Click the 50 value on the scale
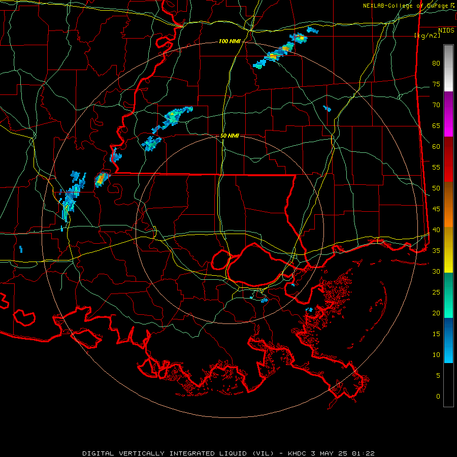 click(x=436, y=188)
